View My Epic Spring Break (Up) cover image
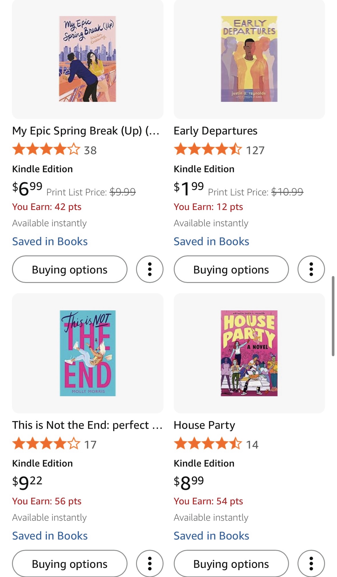 [x=88, y=59]
